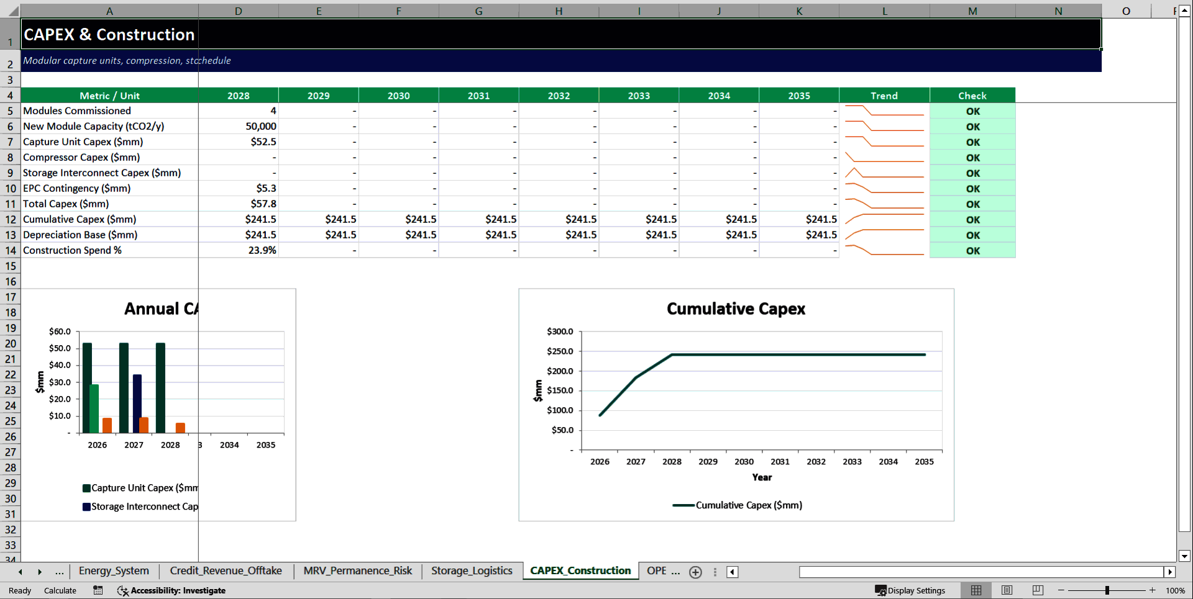1193x599 pixels.
Task: Open the Credit_Revenue_Offtake sheet tab
Action: coord(226,571)
